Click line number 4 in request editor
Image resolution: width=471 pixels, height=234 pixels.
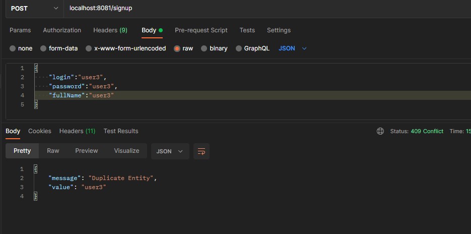pos(22,95)
